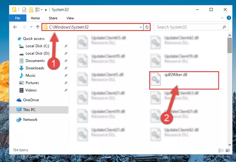The height and width of the screenshot is (162, 236).
Task: Open the Customize Quick Access Toolbar arrow
Action: click(x=46, y=10)
